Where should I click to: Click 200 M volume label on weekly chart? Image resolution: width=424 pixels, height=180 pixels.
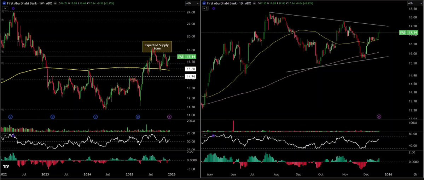191,120
